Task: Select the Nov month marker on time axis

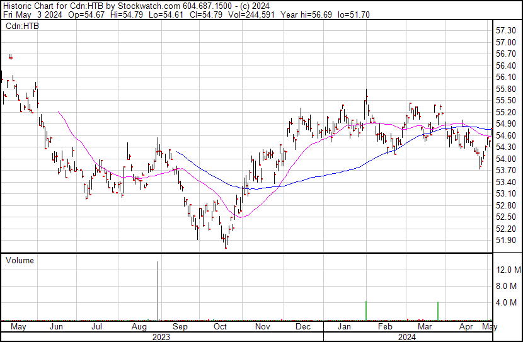Action: tap(263, 327)
